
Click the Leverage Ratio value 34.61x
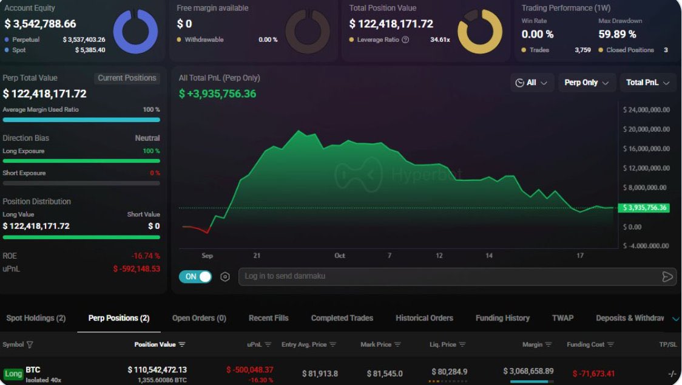tap(440, 39)
